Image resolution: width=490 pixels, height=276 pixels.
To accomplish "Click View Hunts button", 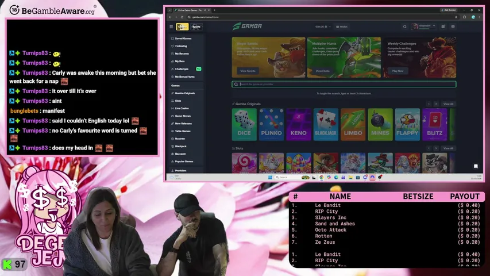I will click(322, 71).
